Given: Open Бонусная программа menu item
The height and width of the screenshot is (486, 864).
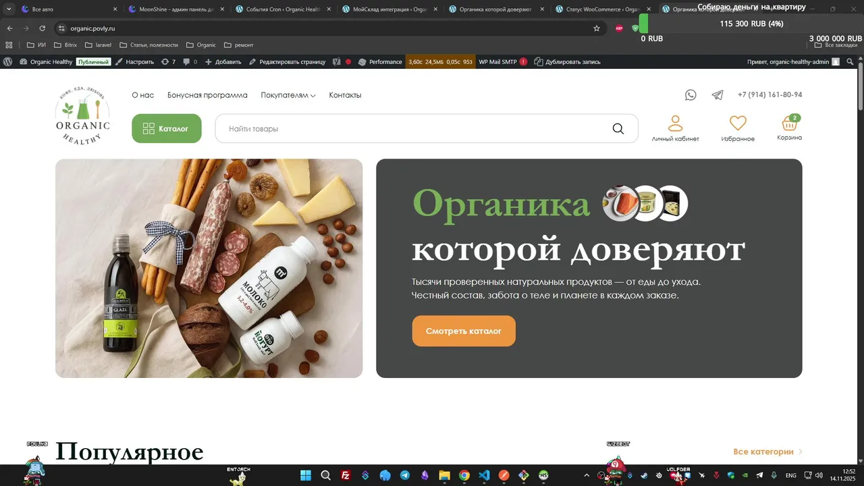Looking at the screenshot, I should point(207,95).
